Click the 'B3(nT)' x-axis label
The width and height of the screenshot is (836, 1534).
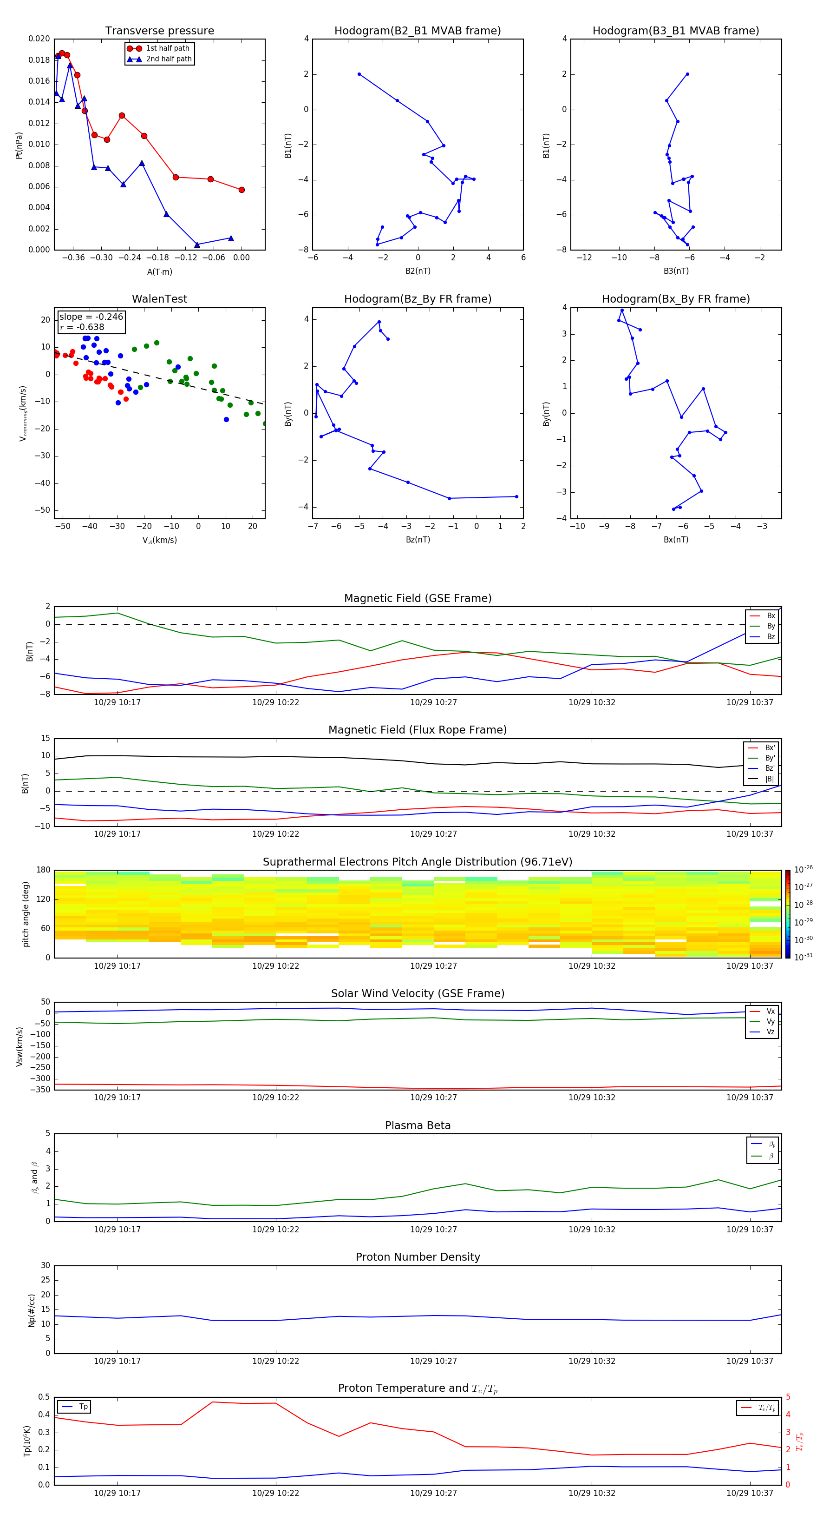pyautogui.click(x=676, y=271)
